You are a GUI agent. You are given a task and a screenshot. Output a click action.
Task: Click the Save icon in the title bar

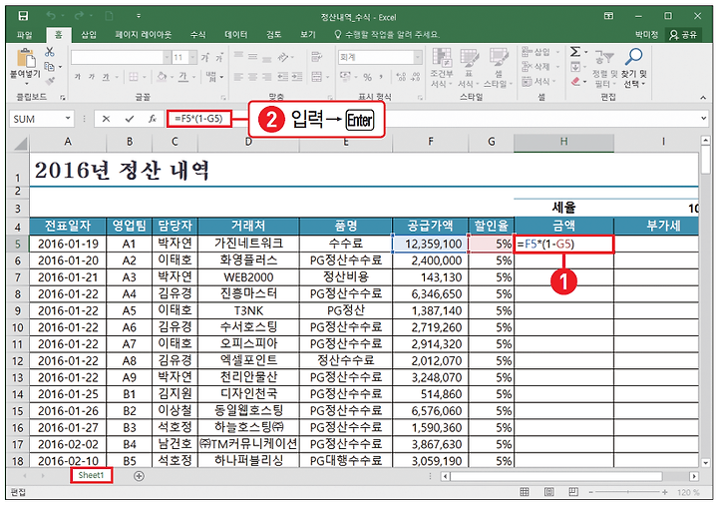coord(23,16)
